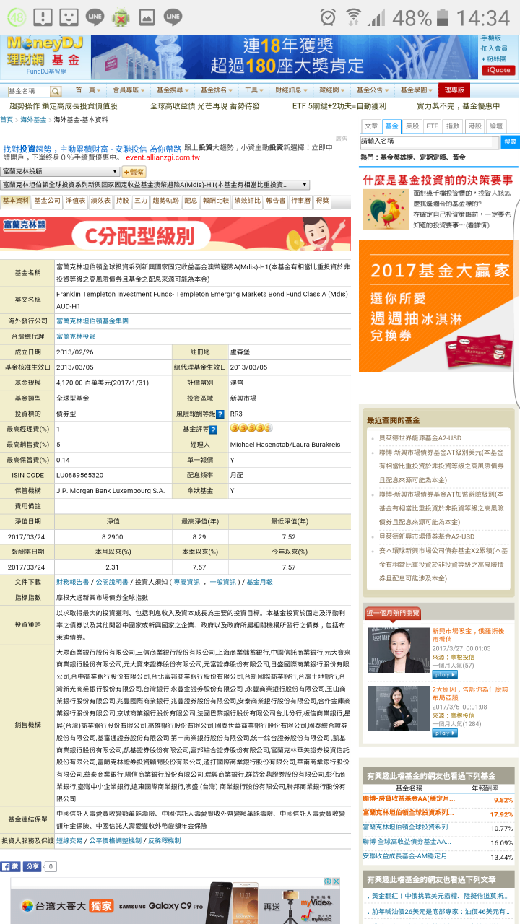Open the 短線交易 link
520x924 pixels.
click(69, 841)
